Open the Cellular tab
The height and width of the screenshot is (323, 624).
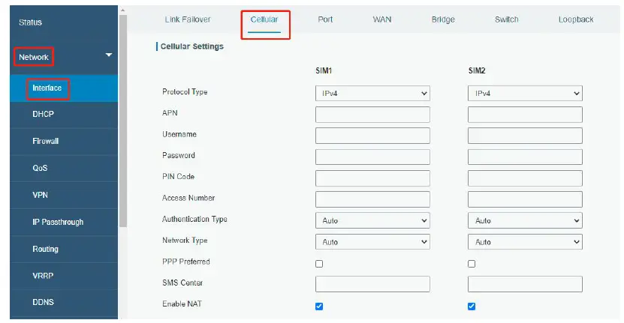[x=264, y=19]
